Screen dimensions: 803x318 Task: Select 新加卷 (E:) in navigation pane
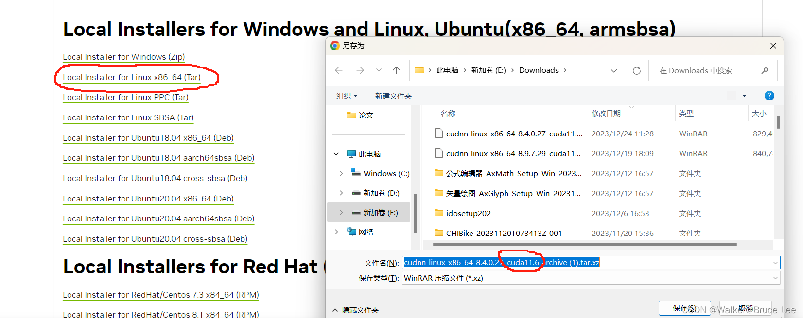tap(380, 212)
